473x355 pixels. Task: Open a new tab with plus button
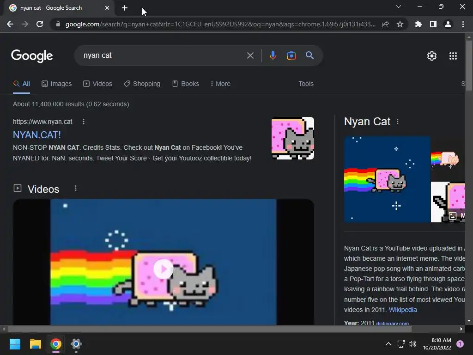click(125, 8)
